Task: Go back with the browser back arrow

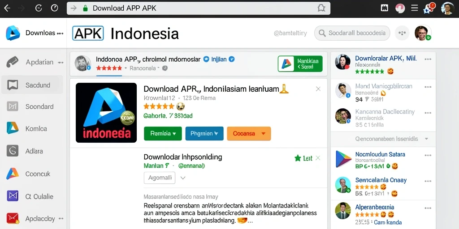Action: click(x=7, y=8)
